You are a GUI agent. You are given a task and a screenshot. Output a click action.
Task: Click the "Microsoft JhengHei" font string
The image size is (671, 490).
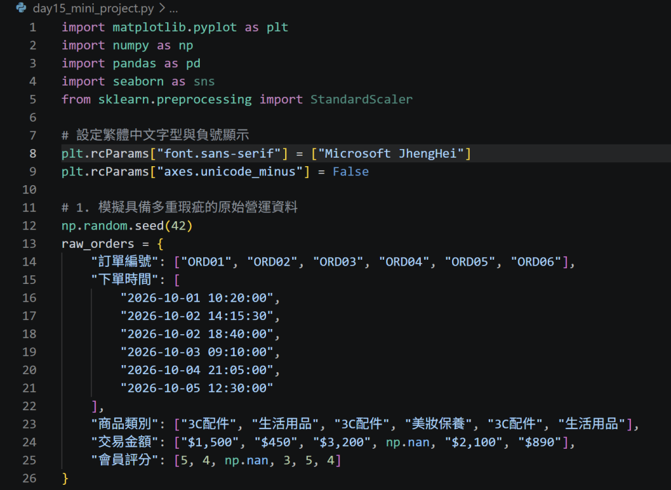click(391, 153)
